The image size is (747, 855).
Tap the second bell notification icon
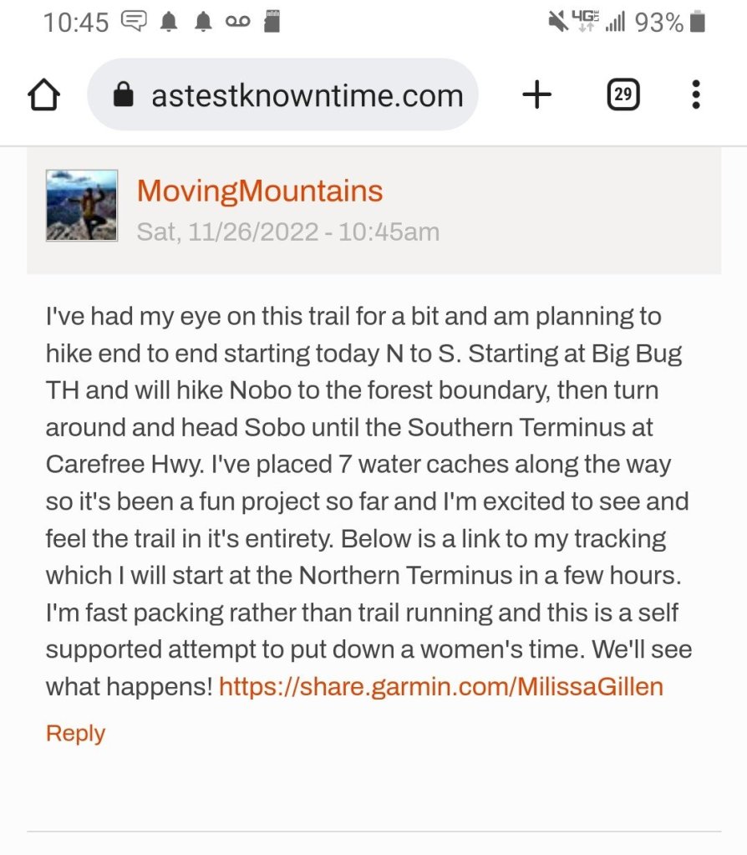203,22
